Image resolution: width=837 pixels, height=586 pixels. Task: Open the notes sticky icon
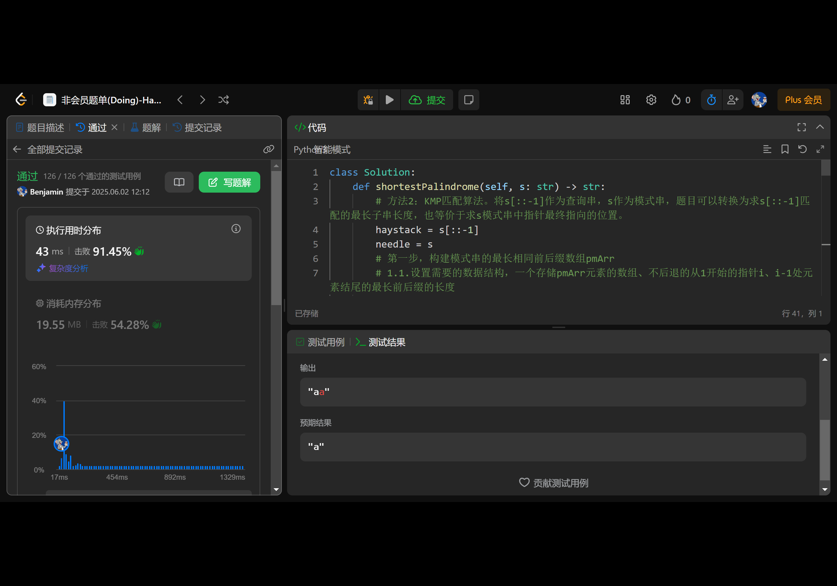[x=469, y=99]
